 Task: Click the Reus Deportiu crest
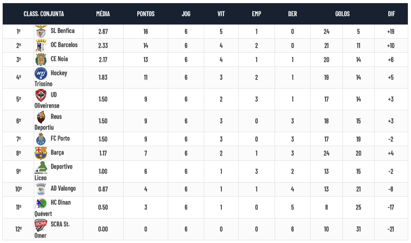pos(41,117)
